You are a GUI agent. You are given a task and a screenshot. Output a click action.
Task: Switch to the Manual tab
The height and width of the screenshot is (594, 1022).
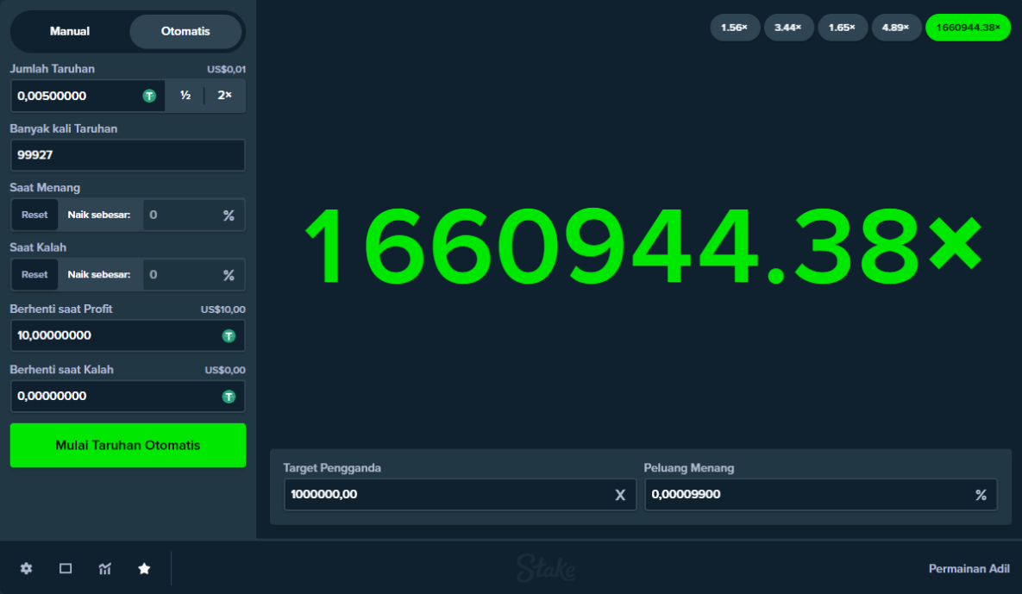coord(70,31)
